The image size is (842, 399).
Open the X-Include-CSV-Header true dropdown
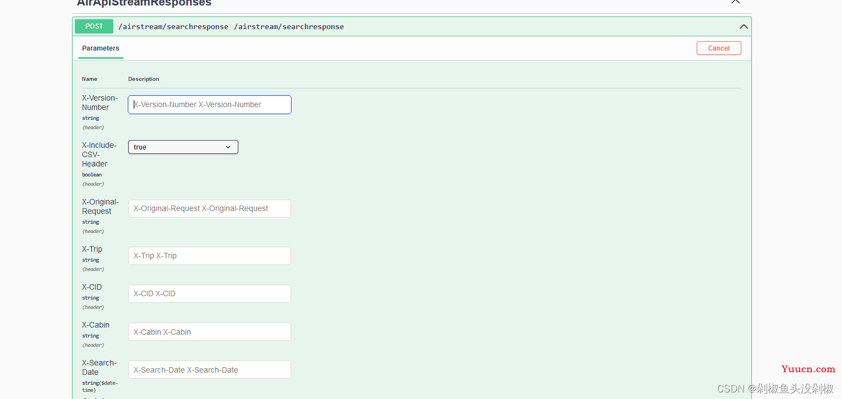[183, 147]
